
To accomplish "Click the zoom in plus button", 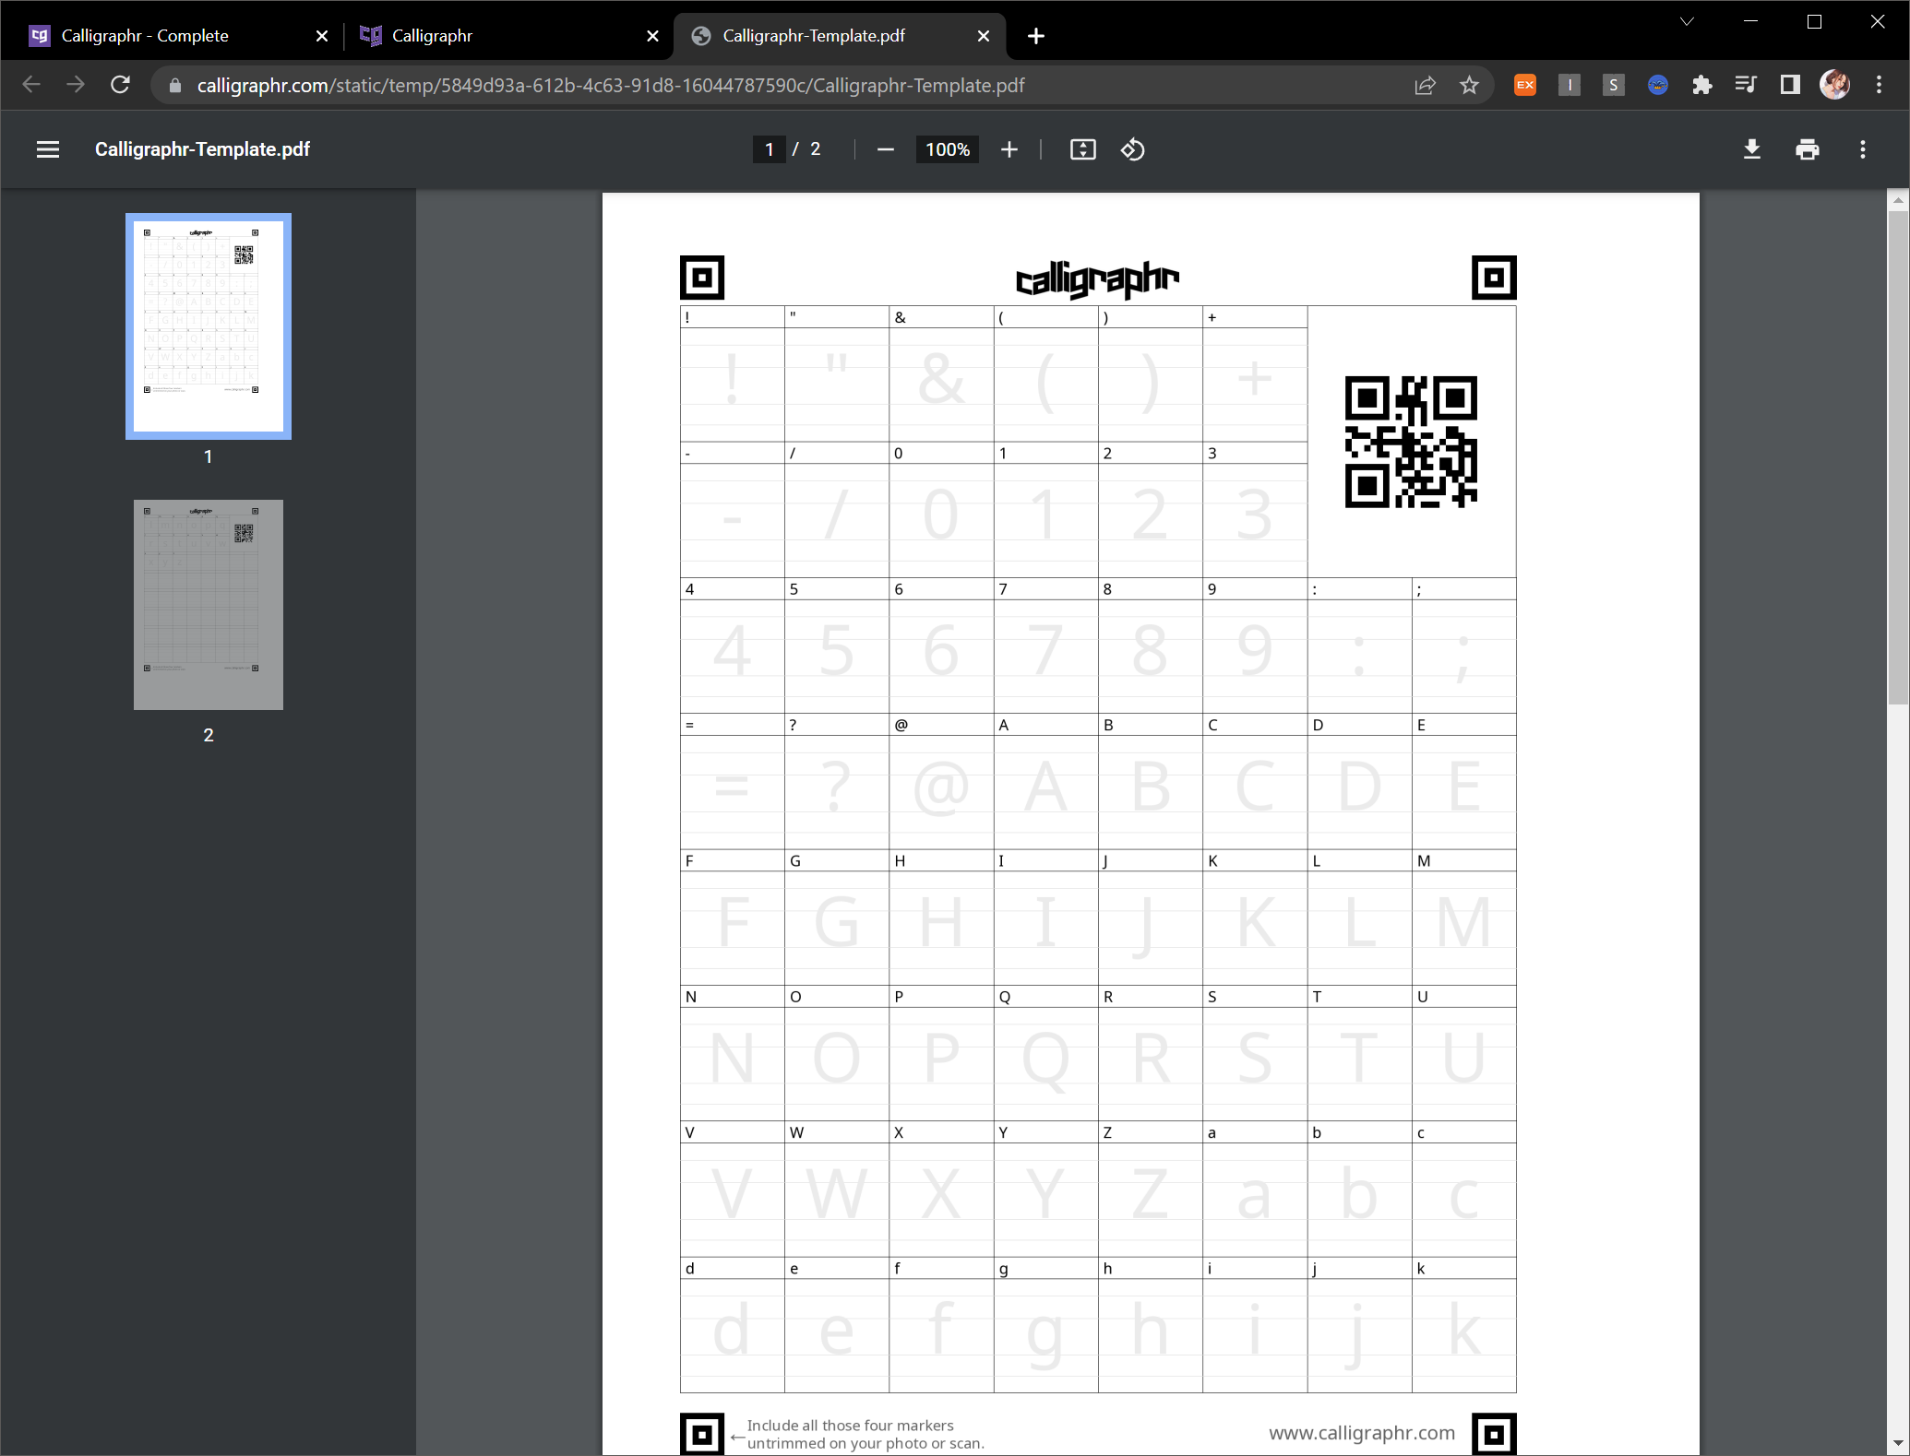I will point(1009,149).
